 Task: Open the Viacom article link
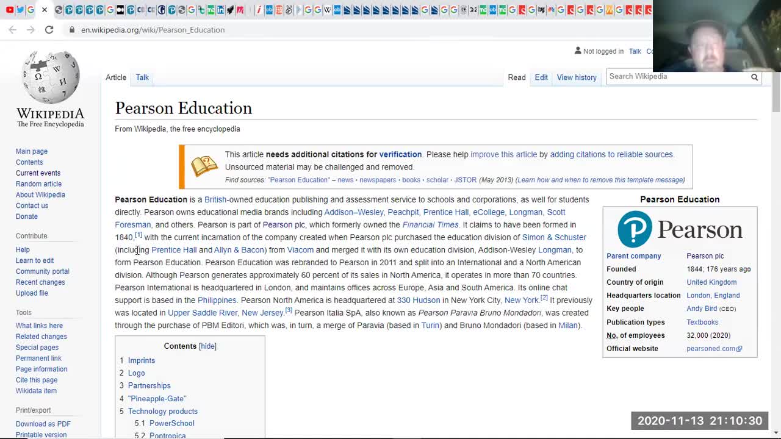pyautogui.click(x=300, y=250)
